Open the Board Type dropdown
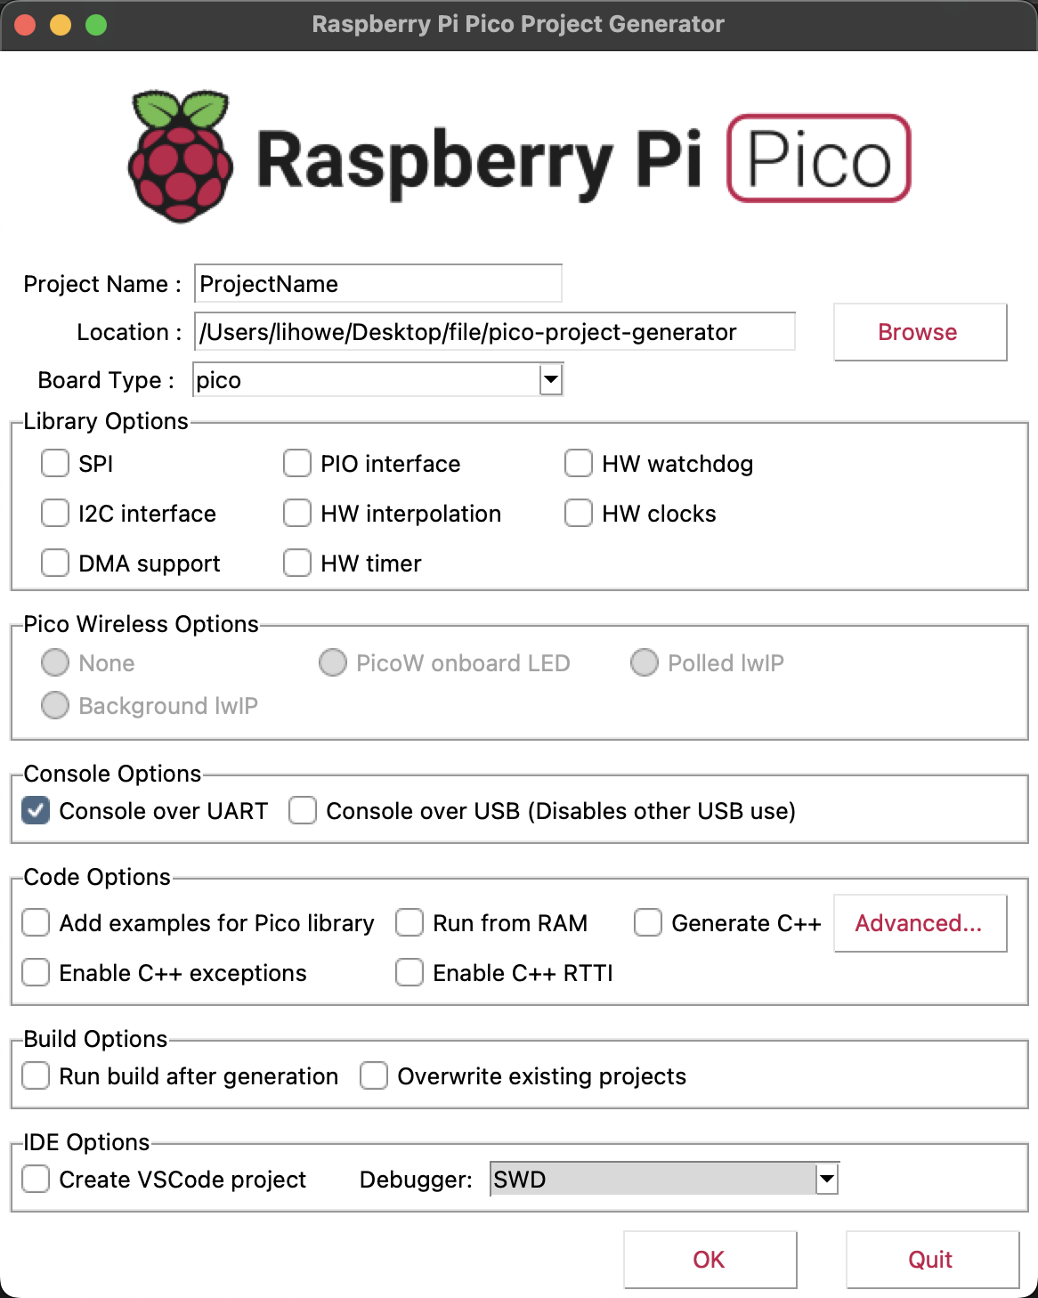Screen dimensions: 1038x1298 click(551, 380)
